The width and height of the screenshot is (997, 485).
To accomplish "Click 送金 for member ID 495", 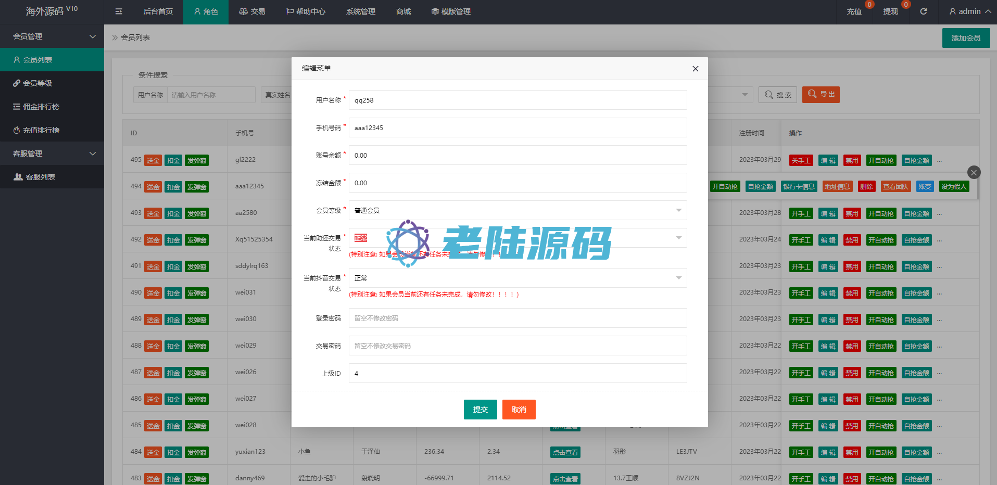I will click(153, 160).
